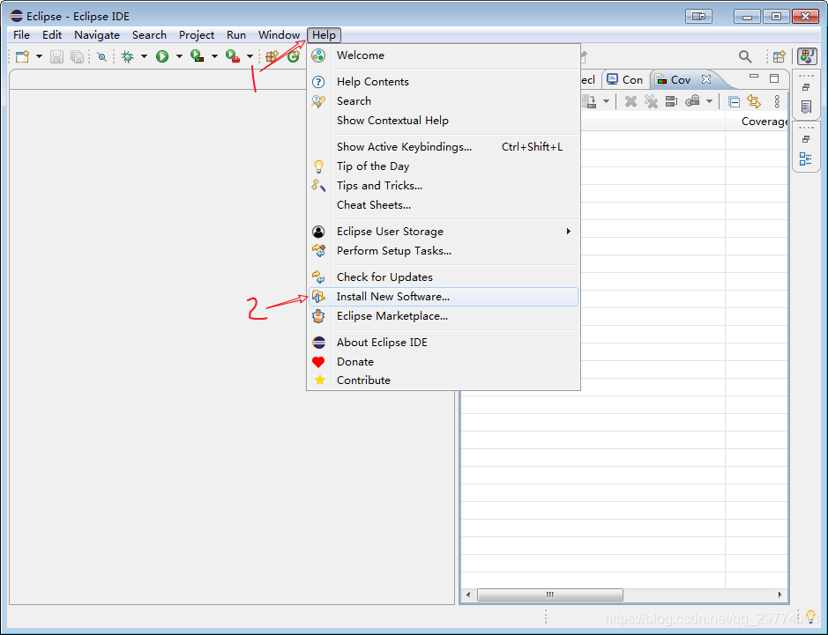Choose Show Active Keybindings...
828x635 pixels.
click(443, 147)
